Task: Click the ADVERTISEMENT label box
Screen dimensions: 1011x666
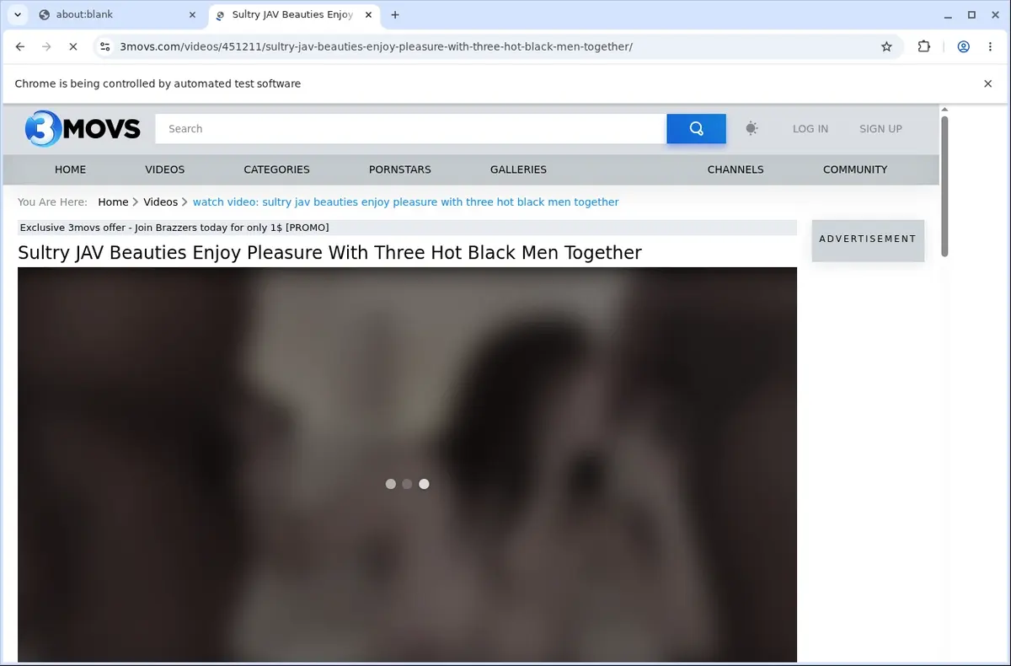Action: 868,239
